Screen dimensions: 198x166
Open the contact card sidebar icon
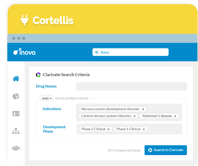tap(16, 114)
